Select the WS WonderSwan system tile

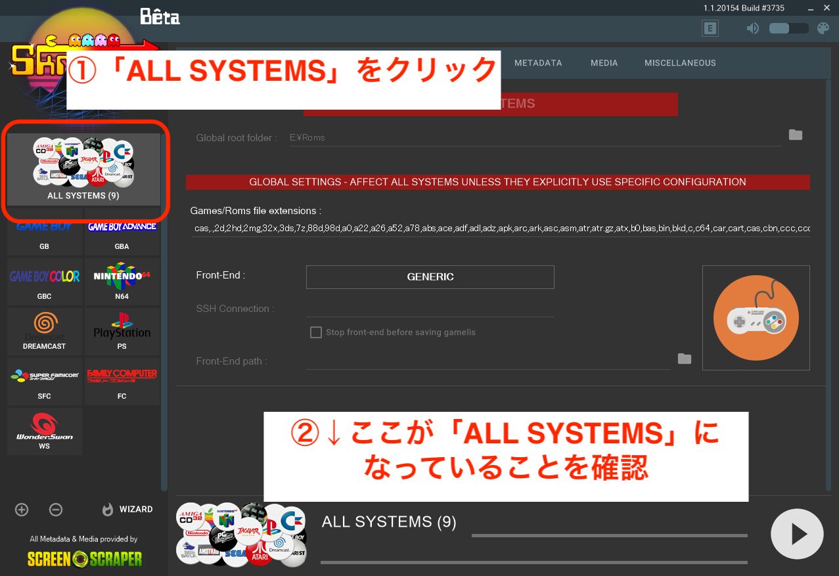pos(45,431)
